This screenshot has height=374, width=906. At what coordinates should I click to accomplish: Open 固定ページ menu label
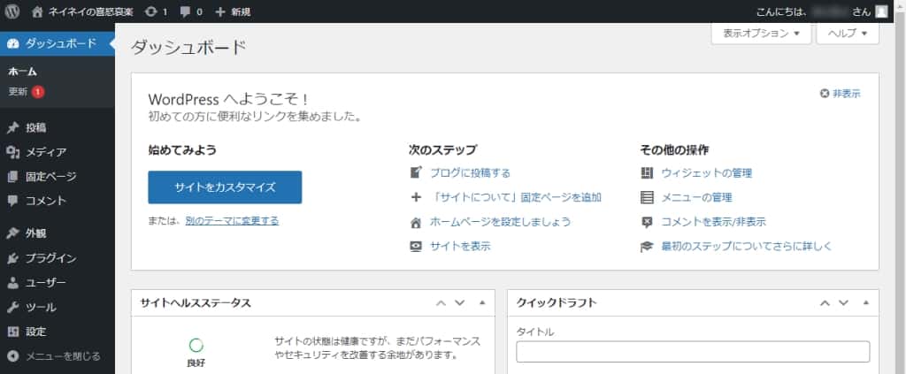coord(50,177)
